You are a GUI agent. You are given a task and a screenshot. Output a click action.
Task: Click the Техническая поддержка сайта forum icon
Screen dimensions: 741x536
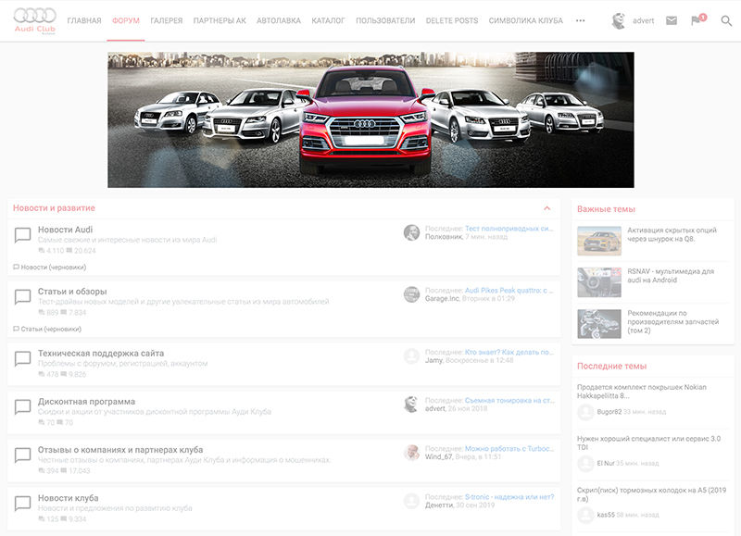tap(22, 358)
